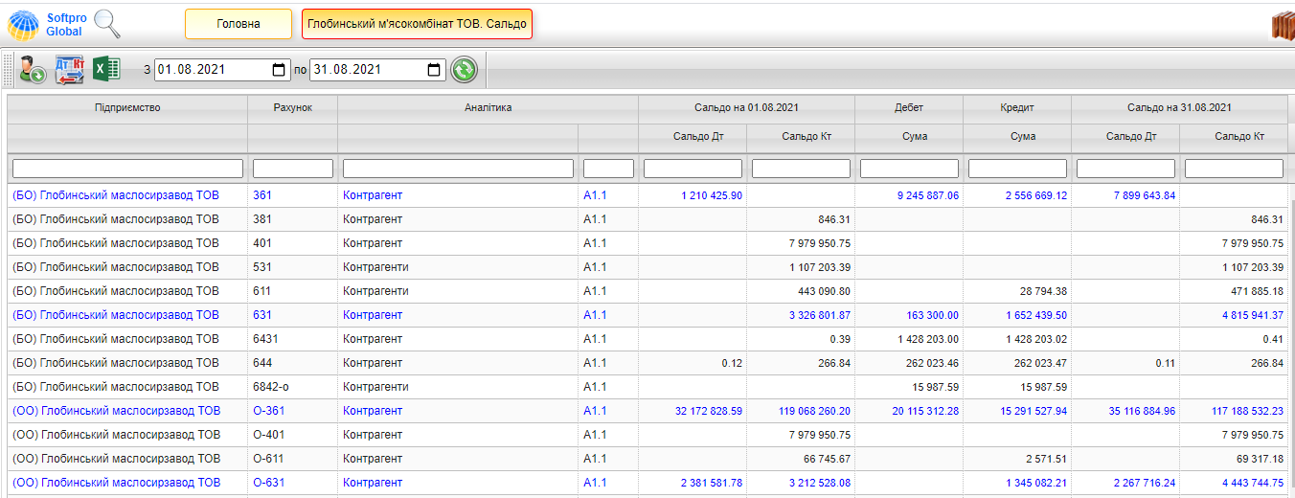Open account О-631 link
This screenshot has height=498, width=1295.
[x=268, y=483]
